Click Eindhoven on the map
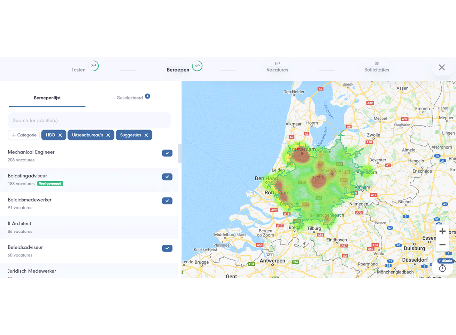The image size is (456, 335). click(x=337, y=240)
